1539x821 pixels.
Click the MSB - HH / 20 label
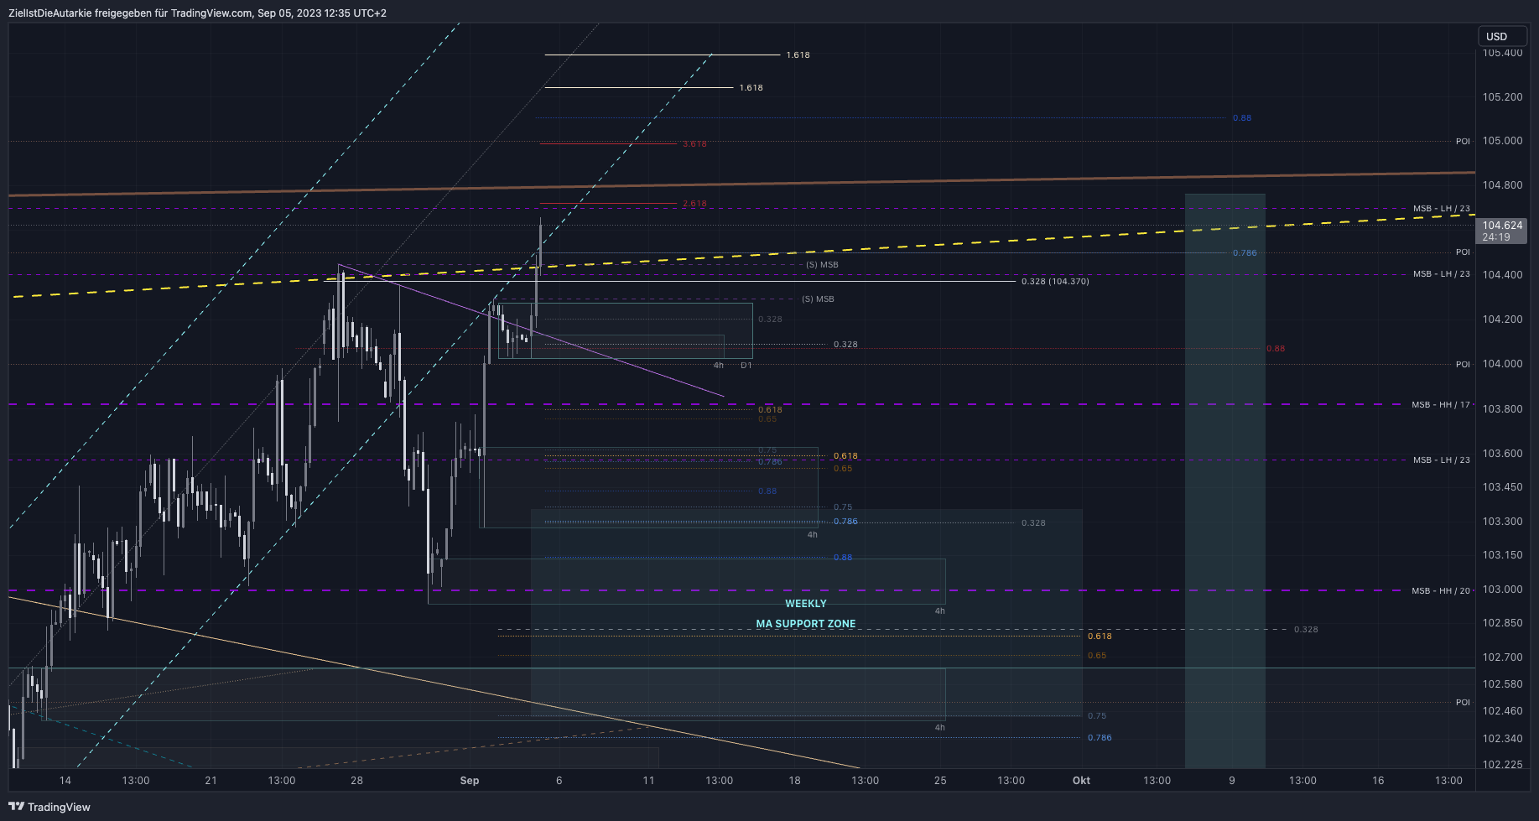pyautogui.click(x=1441, y=591)
